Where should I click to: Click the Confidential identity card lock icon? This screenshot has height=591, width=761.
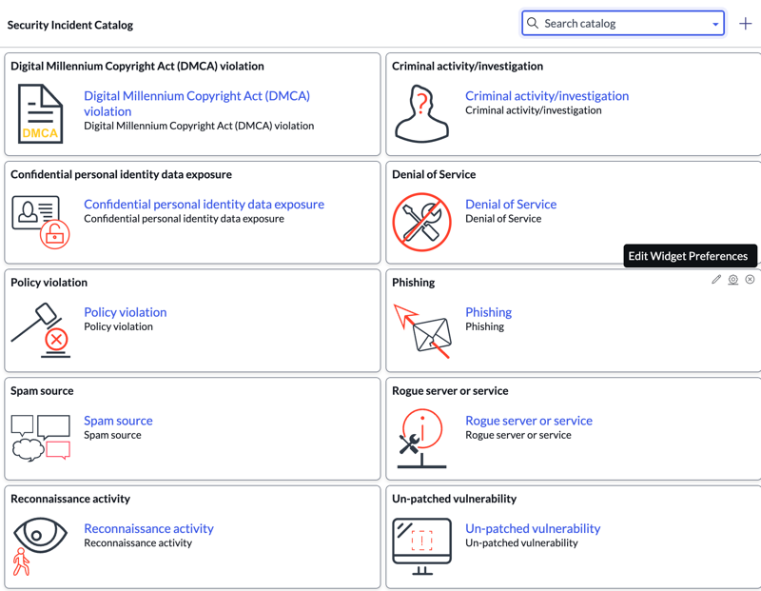pos(41,222)
